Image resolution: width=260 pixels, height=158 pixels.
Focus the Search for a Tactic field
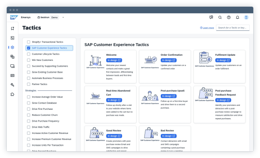pos(233,28)
